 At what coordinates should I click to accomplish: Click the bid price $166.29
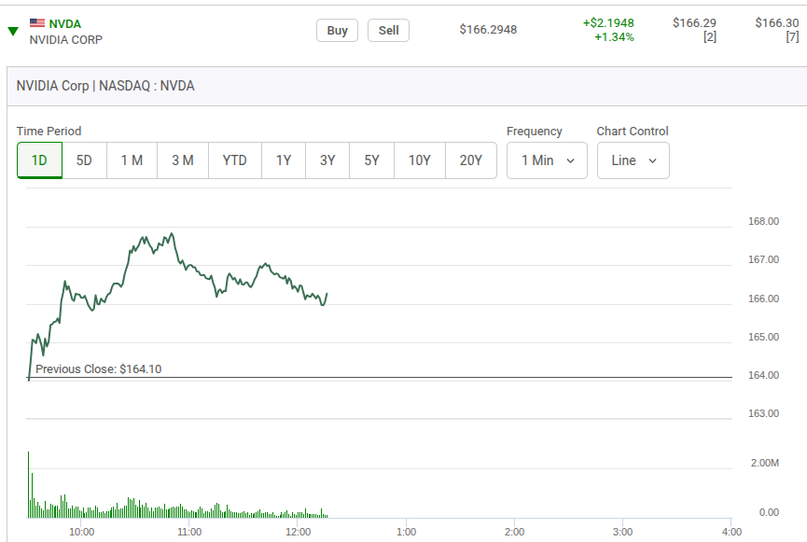(694, 23)
